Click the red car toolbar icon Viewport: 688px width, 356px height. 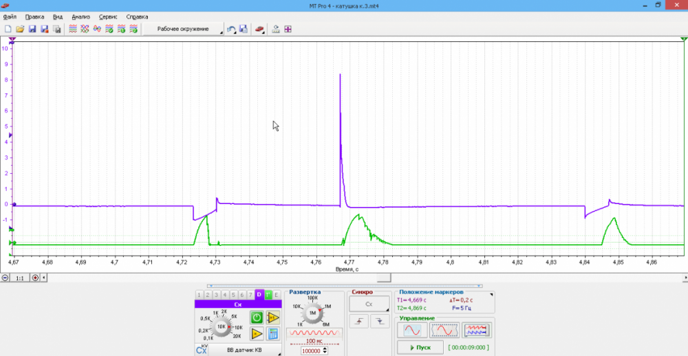260,30
